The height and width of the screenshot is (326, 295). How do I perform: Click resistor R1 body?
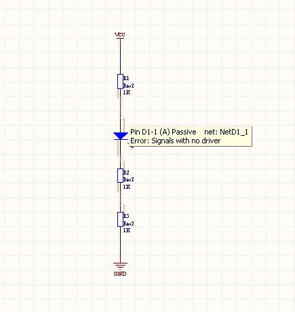tap(120, 81)
